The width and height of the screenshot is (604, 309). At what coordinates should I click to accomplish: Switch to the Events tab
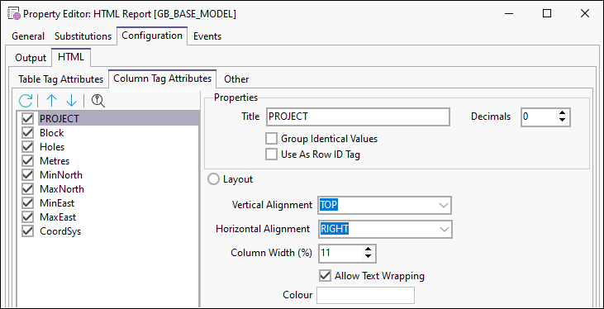(207, 36)
